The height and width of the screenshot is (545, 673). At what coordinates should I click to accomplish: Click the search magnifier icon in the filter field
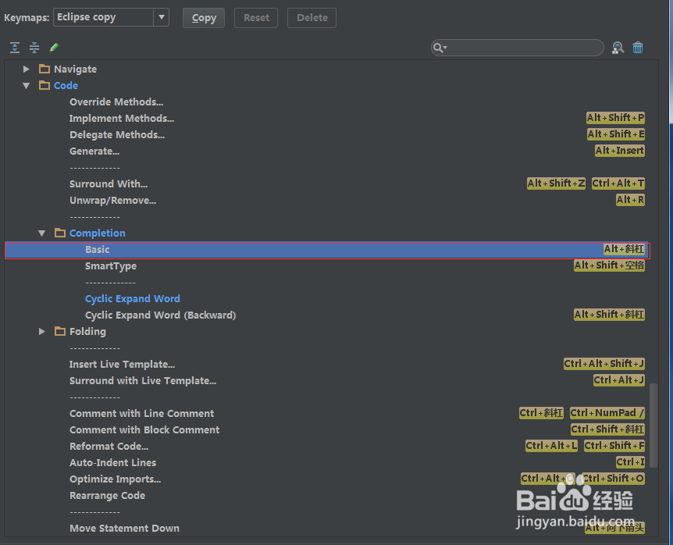tap(439, 48)
